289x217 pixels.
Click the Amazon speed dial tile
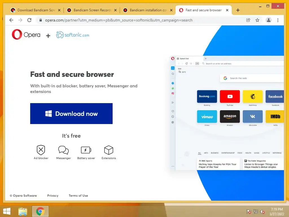(x=230, y=116)
